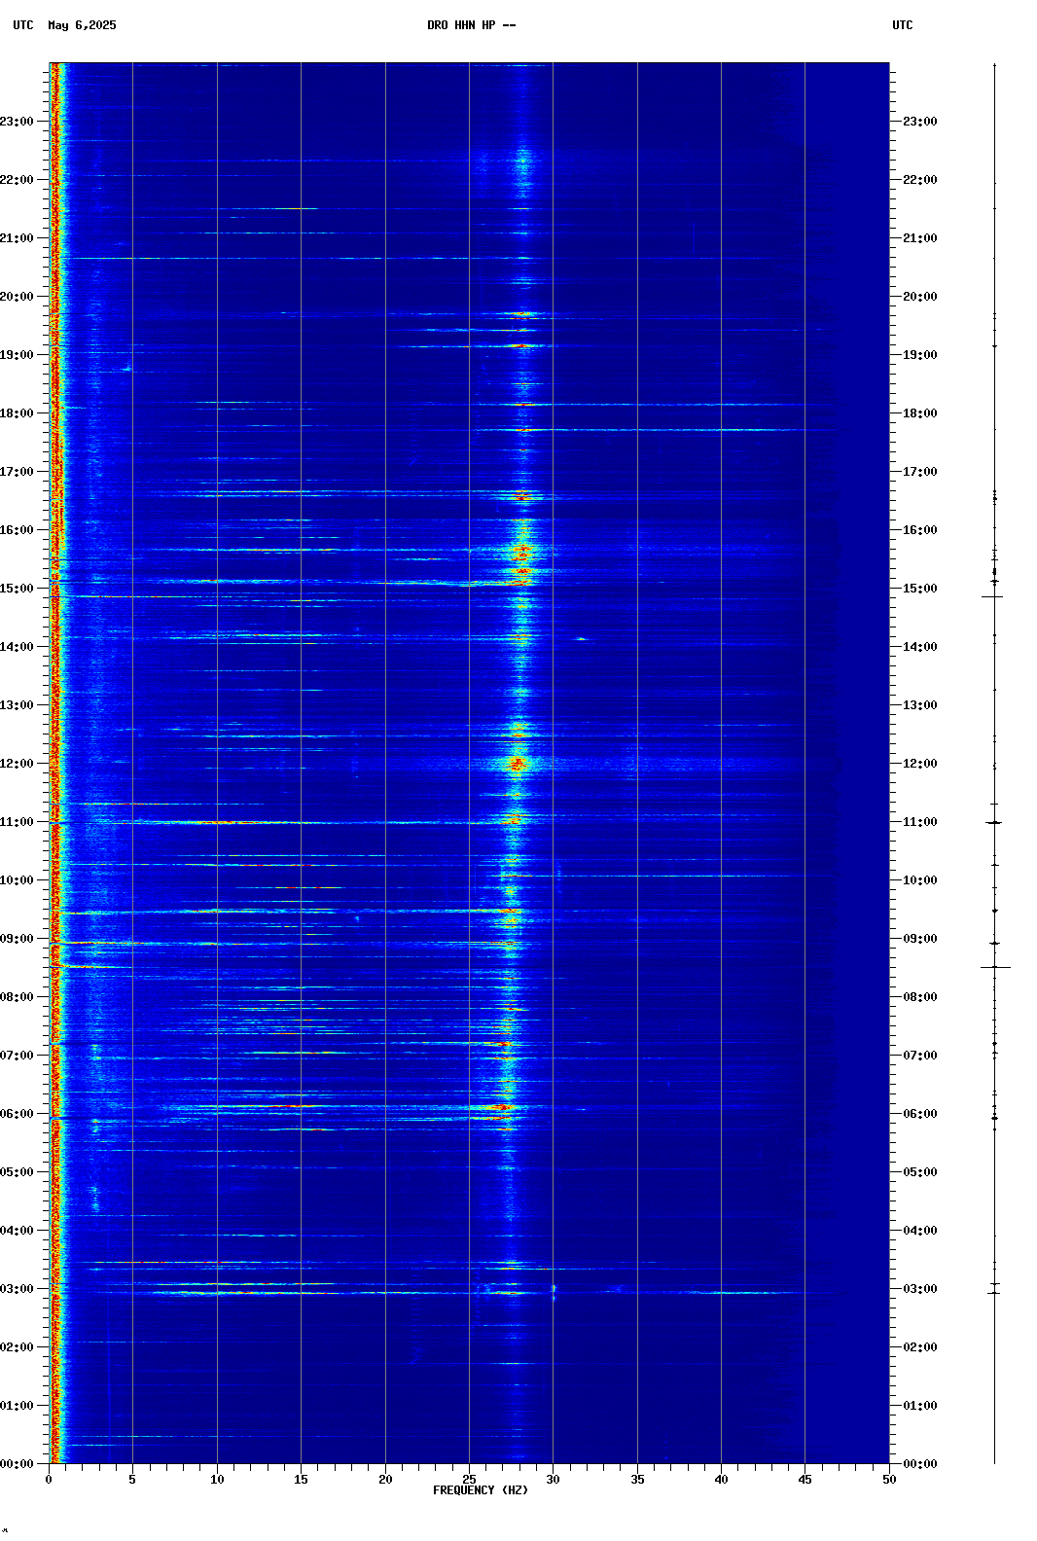Click '23:00' on the left time axis

pos(17,122)
